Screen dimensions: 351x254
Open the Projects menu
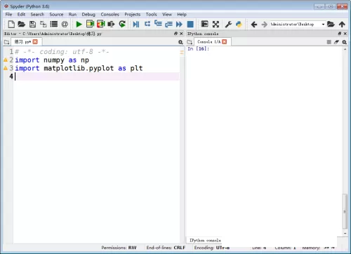pos(133,15)
